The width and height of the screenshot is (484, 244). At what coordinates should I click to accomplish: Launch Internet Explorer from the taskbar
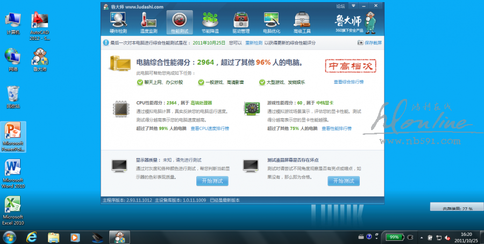coord(31,236)
